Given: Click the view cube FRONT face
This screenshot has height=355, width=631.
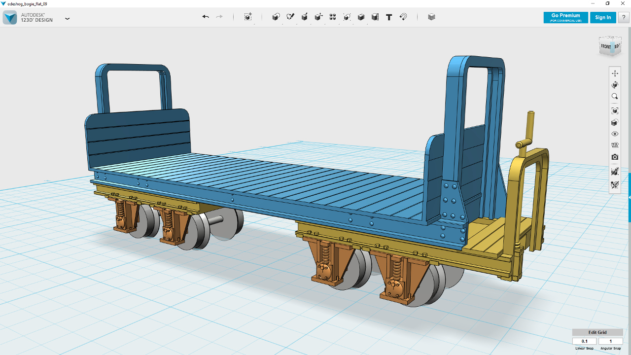Looking at the screenshot, I should tap(606, 47).
